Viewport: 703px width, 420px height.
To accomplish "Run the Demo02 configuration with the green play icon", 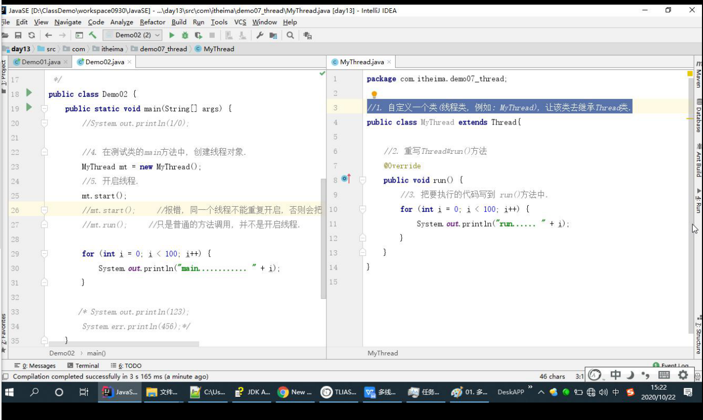I will (171, 35).
